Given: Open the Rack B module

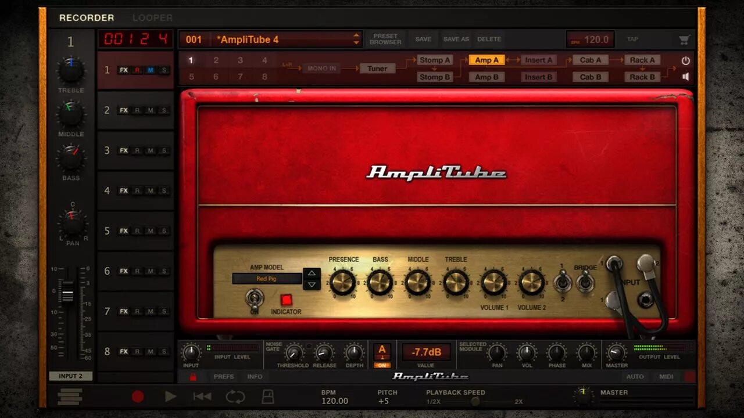Looking at the screenshot, I should click(642, 77).
